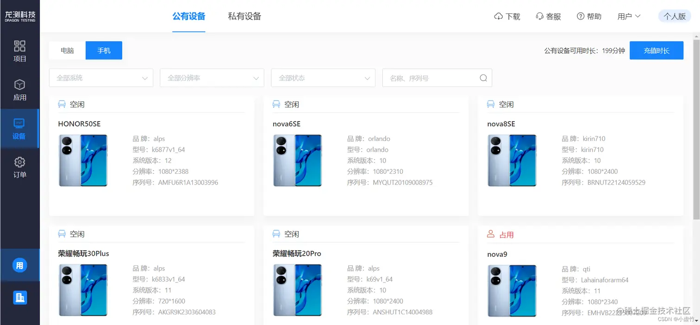Viewport: 700px width, 325px height.
Task: Click the 荣耀畅玩20Pro phone thumbnail
Action: click(x=298, y=290)
